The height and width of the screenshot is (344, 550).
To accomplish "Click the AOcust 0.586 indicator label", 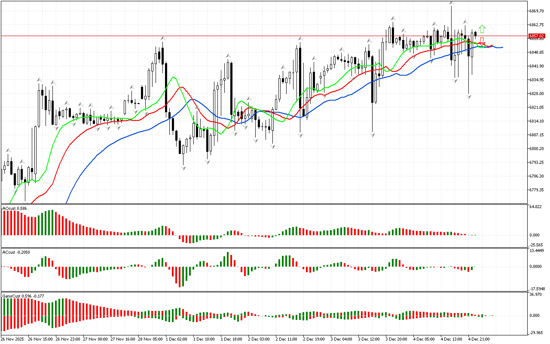I will [15, 209].
